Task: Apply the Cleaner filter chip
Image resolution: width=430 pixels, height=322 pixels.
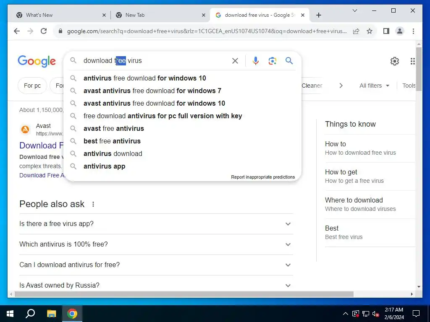Action: click(312, 86)
